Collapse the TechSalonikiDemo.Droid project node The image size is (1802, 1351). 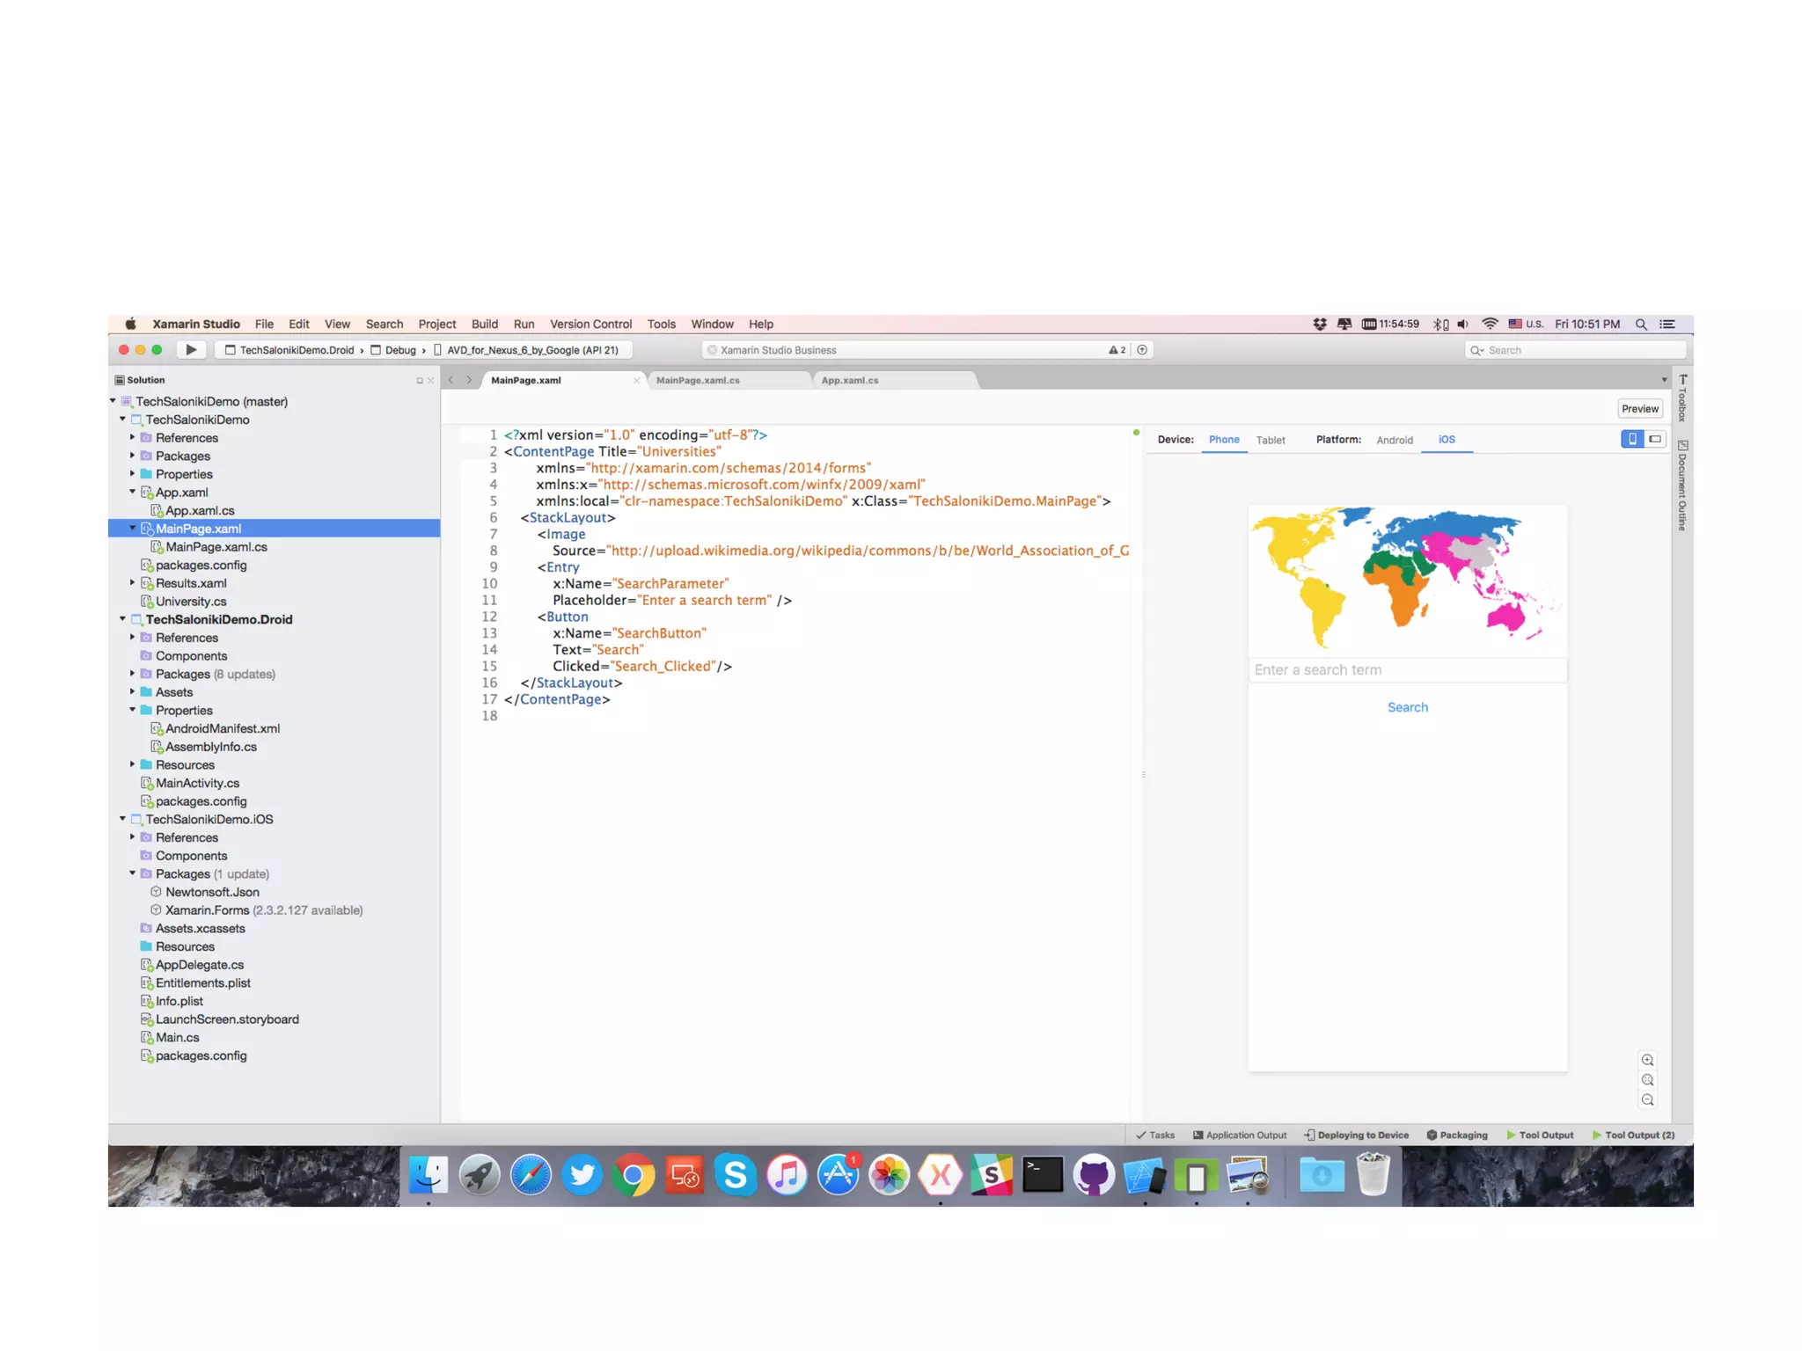pyautogui.click(x=122, y=619)
